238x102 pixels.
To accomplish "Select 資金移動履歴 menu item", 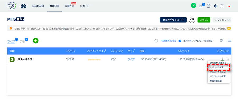I will [216, 81].
